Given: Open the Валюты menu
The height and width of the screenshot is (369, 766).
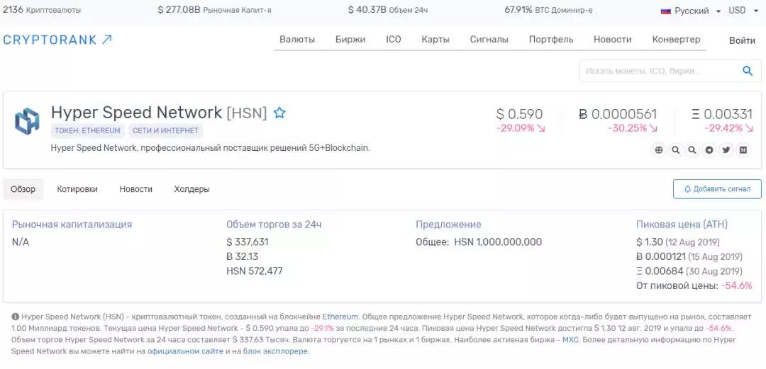Looking at the screenshot, I should [x=297, y=40].
